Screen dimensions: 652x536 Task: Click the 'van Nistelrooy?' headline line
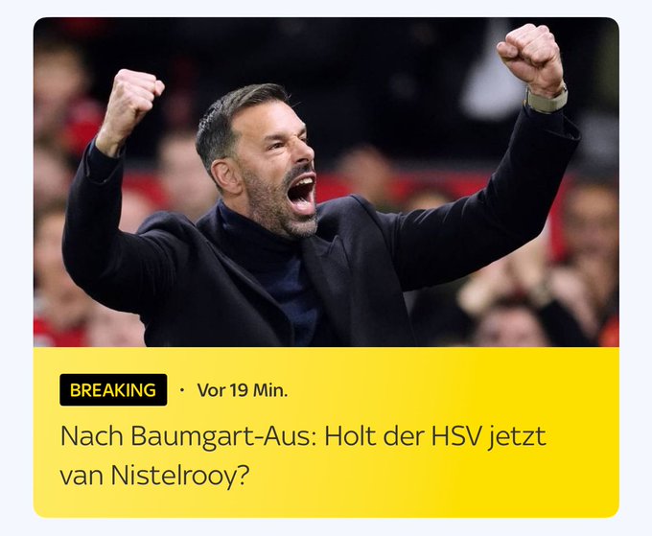pos(154,475)
